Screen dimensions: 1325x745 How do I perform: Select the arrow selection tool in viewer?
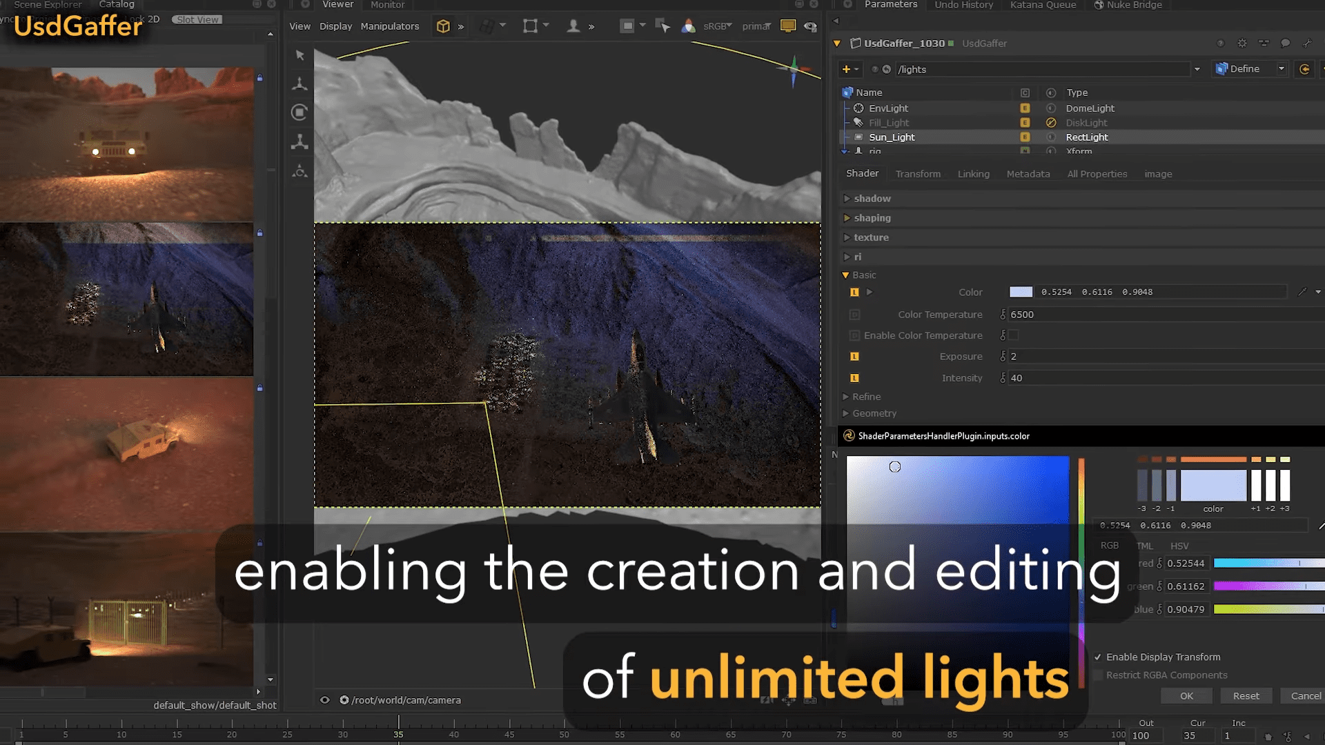(300, 55)
